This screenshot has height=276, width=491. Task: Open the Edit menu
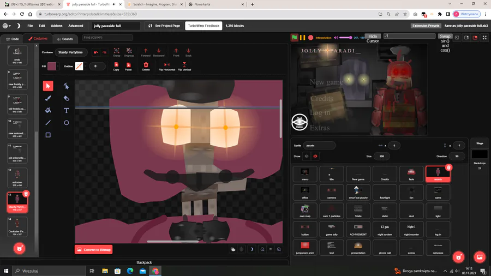pos(41,26)
